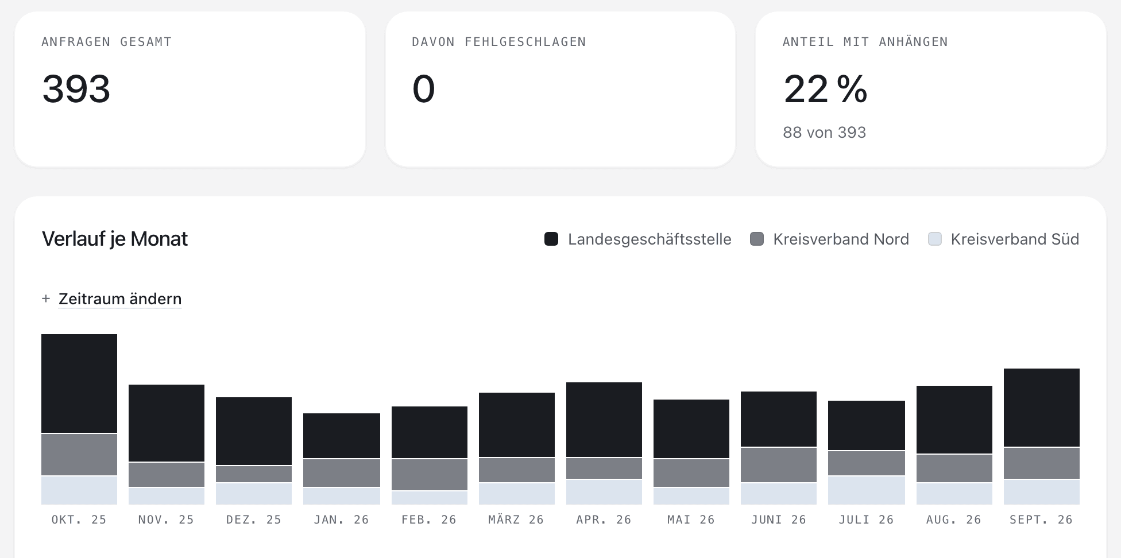Select the Kreisverband Süd segment of Juni 26 bar
This screenshot has height=558, width=1121.
[x=779, y=494]
